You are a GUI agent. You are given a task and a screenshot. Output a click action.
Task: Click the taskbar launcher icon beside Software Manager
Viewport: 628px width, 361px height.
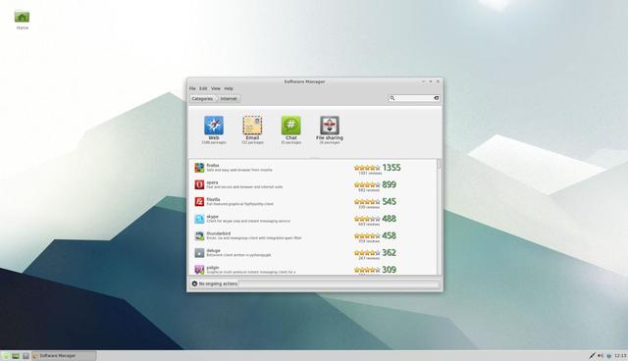(26, 356)
